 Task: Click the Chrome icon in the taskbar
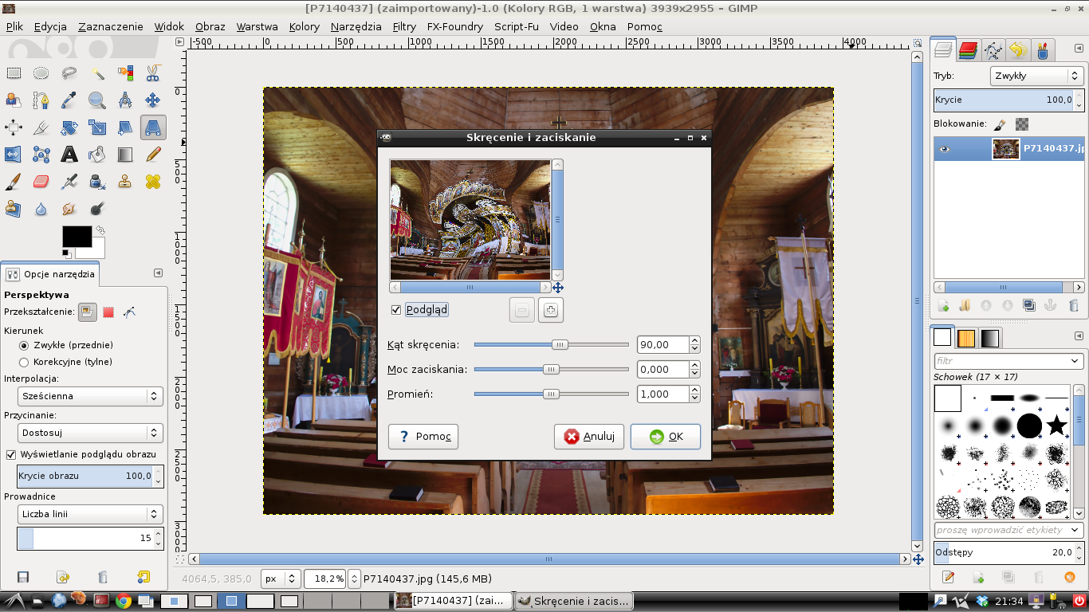tap(124, 601)
